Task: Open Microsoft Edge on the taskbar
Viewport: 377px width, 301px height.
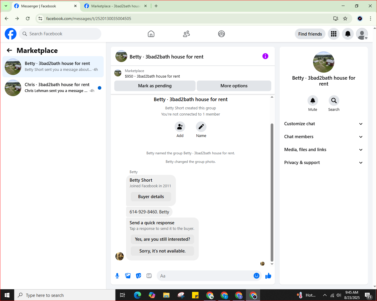Action: (x=138, y=295)
